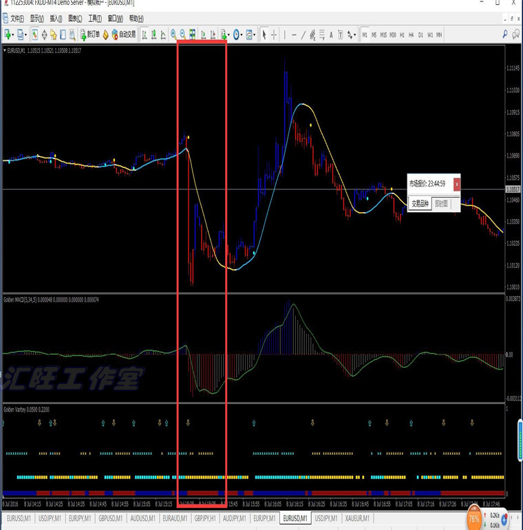Launch the MetaEditor yellow book icon

pyautogui.click(x=106, y=34)
